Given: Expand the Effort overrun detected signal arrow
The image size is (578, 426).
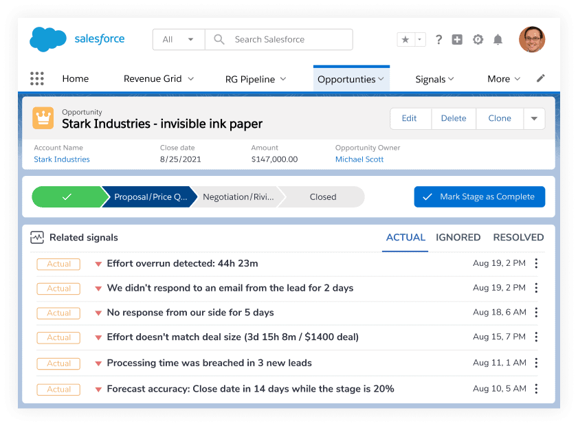Looking at the screenshot, I should coord(98,264).
